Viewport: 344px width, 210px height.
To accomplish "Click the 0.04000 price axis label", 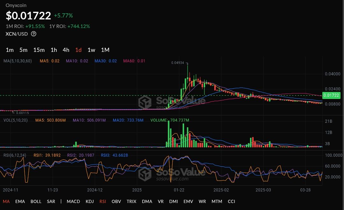I will (x=333, y=74).
